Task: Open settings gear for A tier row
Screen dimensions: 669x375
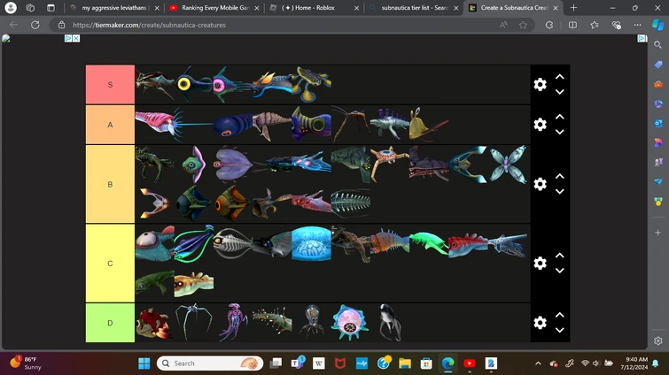Action: (x=541, y=125)
